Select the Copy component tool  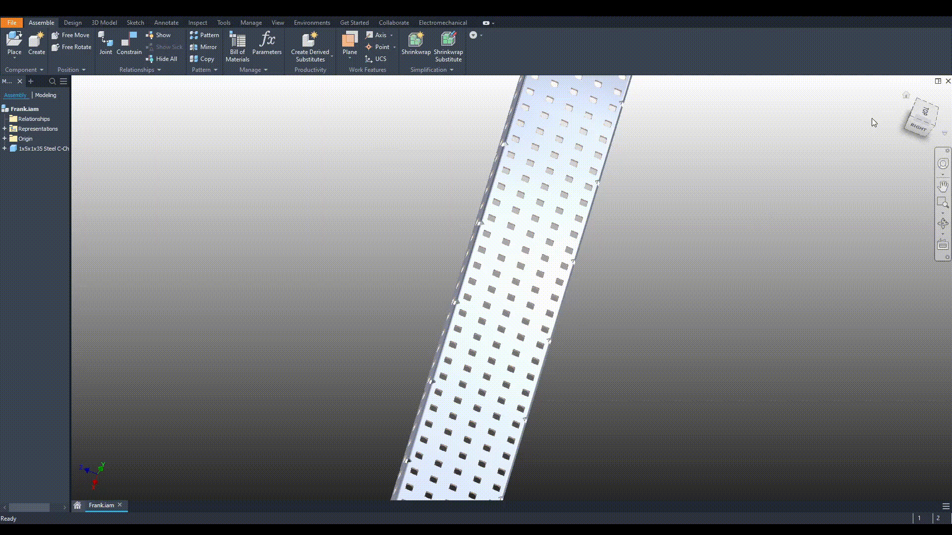pos(202,59)
